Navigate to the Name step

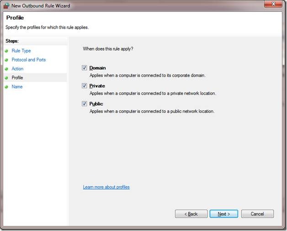(17, 87)
